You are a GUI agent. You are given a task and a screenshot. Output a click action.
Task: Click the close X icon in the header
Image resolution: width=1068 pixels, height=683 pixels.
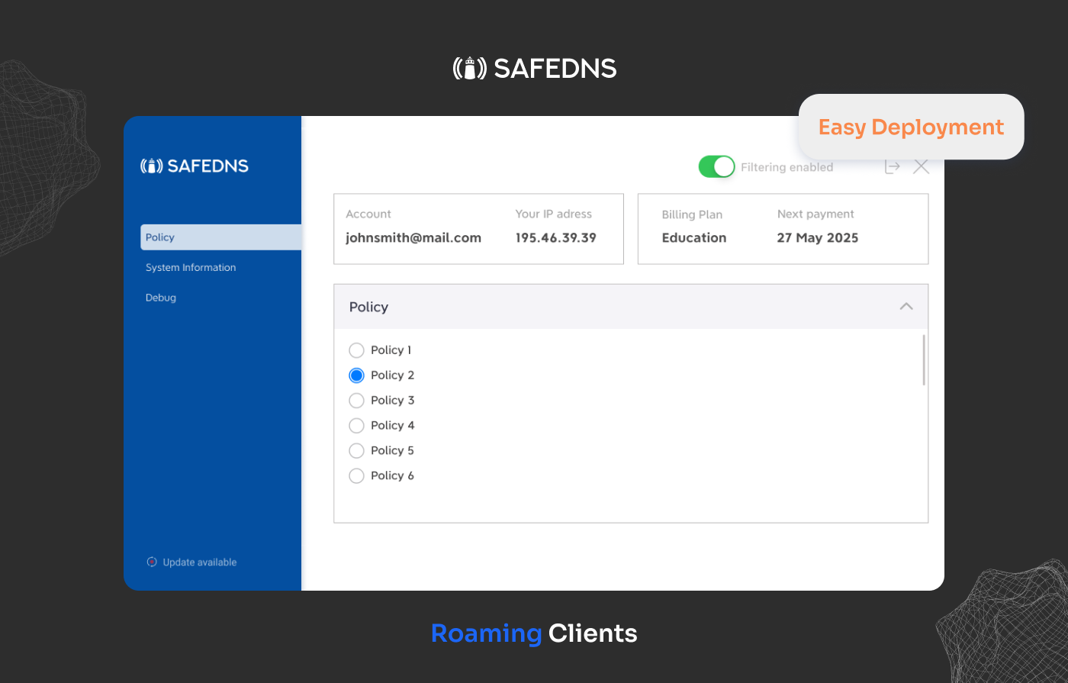pyautogui.click(x=921, y=166)
